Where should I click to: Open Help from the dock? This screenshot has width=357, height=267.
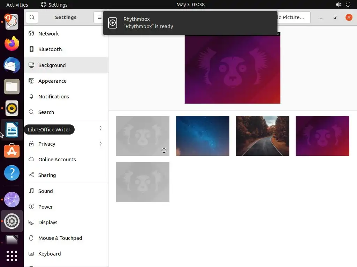pyautogui.click(x=12, y=172)
